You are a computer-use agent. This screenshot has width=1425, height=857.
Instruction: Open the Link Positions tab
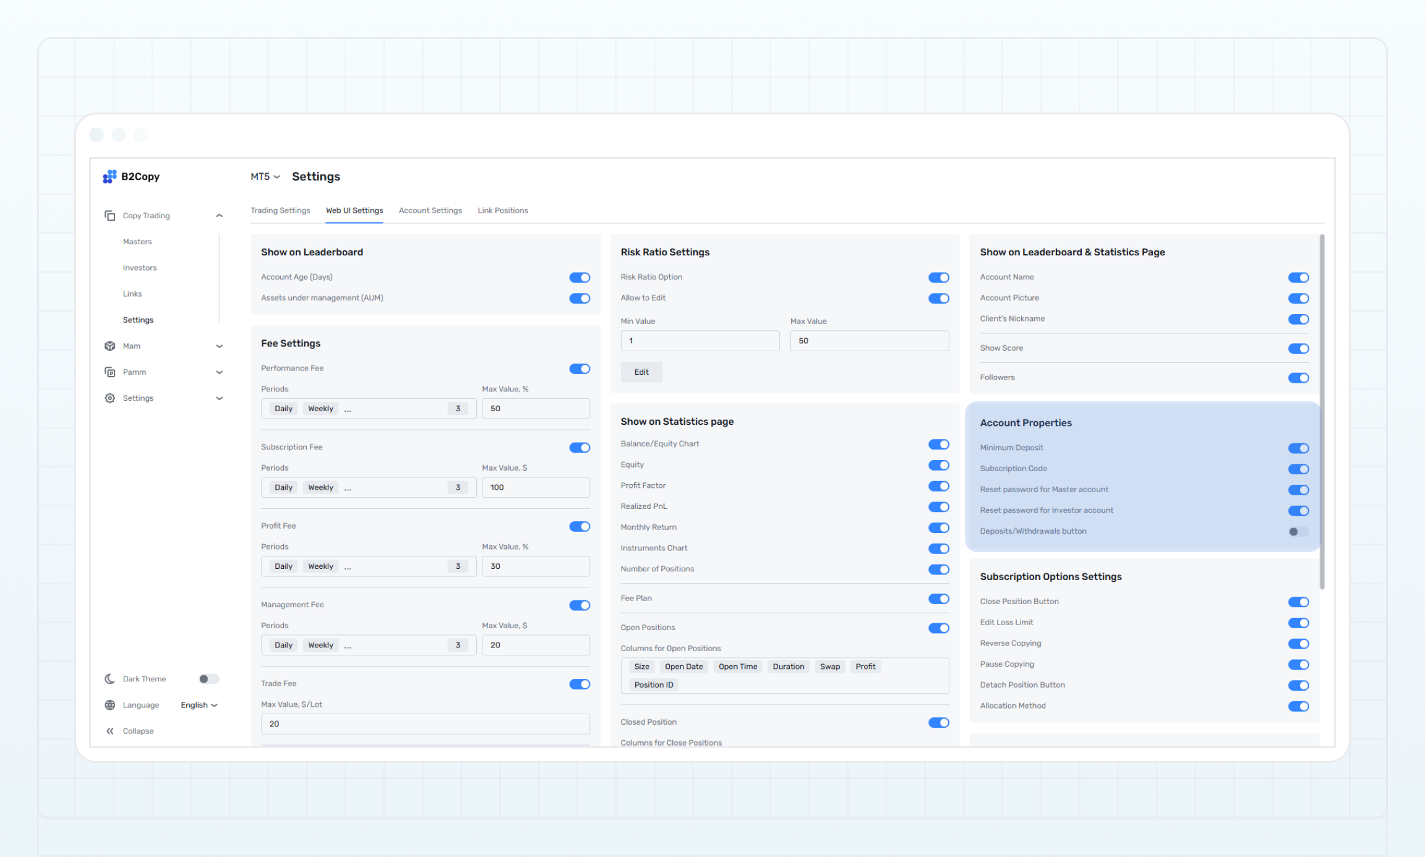click(502, 211)
